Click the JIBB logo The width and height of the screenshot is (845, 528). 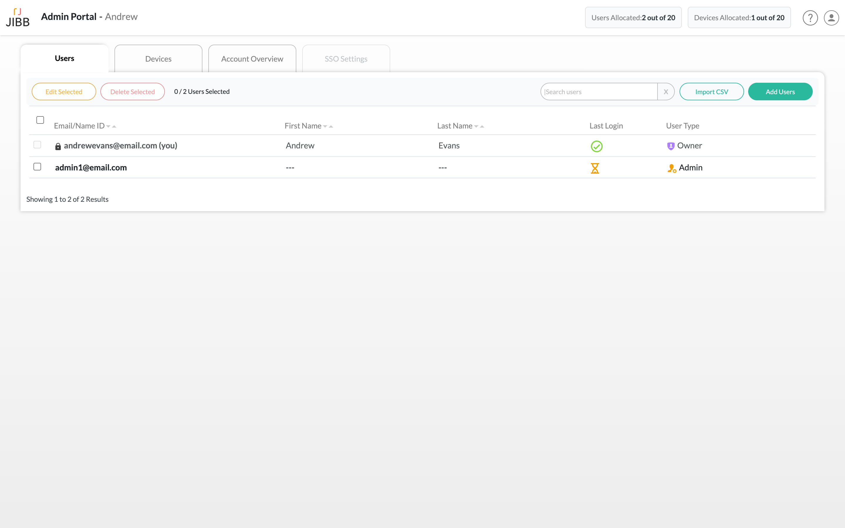18,18
